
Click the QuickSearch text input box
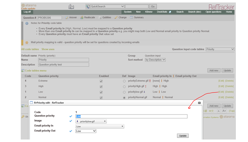click(137, 6)
